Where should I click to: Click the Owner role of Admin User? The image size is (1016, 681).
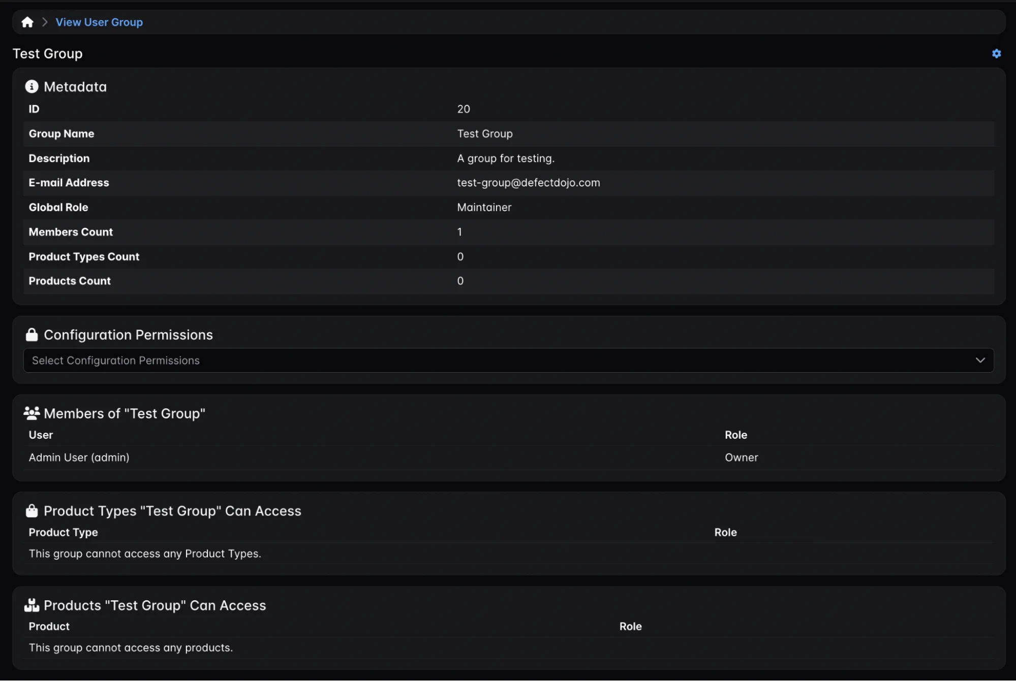coord(741,457)
